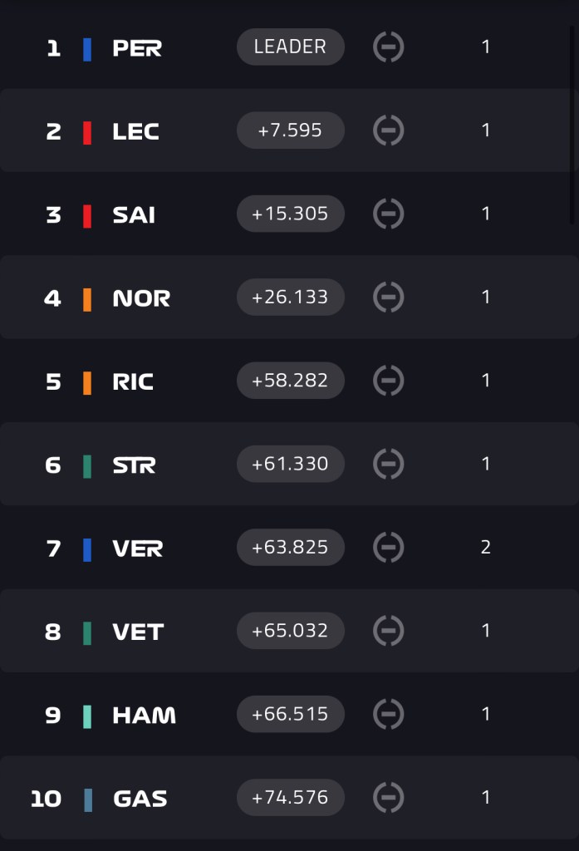Click the tyre icon next to STR +61.330
The image size is (579, 851).
coord(389,464)
